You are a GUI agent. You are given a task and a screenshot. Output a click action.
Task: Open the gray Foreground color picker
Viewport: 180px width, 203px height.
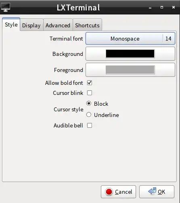point(130,70)
